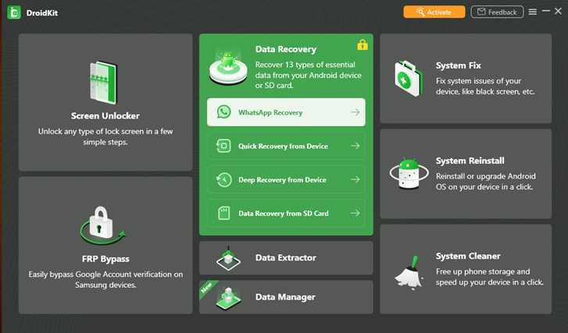This screenshot has height=333, width=568.
Task: Open the FRP Bypass padlock icon
Action: point(102,226)
